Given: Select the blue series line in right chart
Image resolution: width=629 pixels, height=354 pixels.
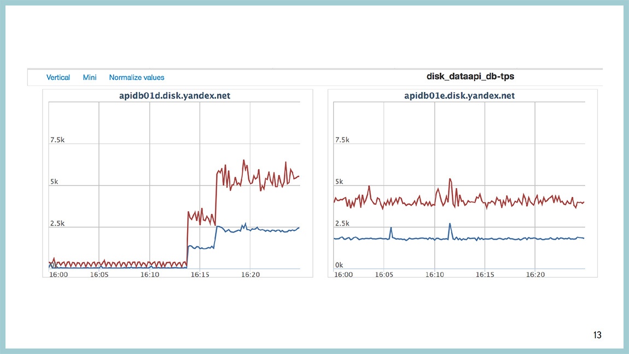Looking at the screenshot, I should pos(520,238).
